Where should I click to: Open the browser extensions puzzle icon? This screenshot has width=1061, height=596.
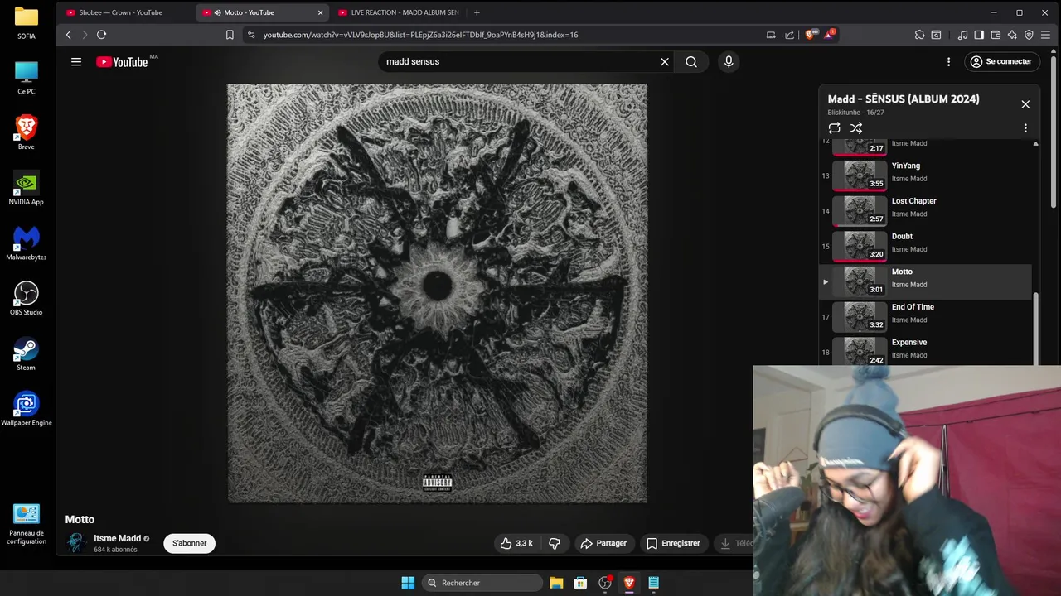[919, 35]
